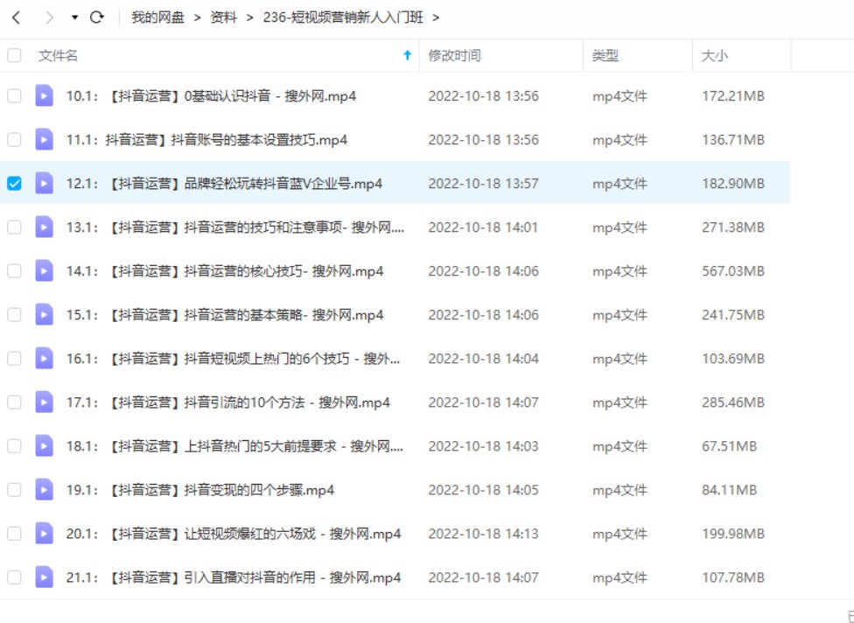Click modified time 2022-10-18 13:57
Image resolution: width=854 pixels, height=623 pixels.
click(x=484, y=184)
